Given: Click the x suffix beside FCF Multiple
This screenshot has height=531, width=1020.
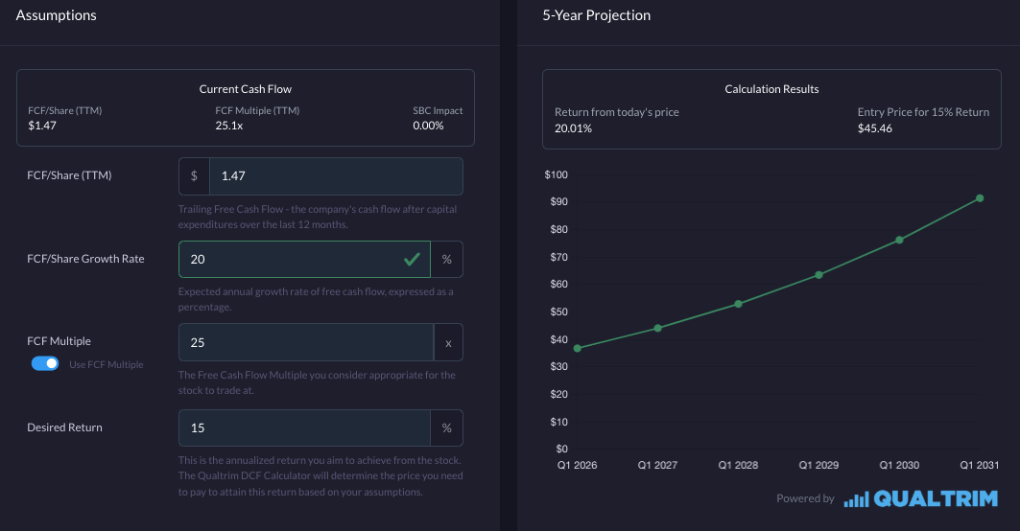Looking at the screenshot, I should click(x=447, y=342).
